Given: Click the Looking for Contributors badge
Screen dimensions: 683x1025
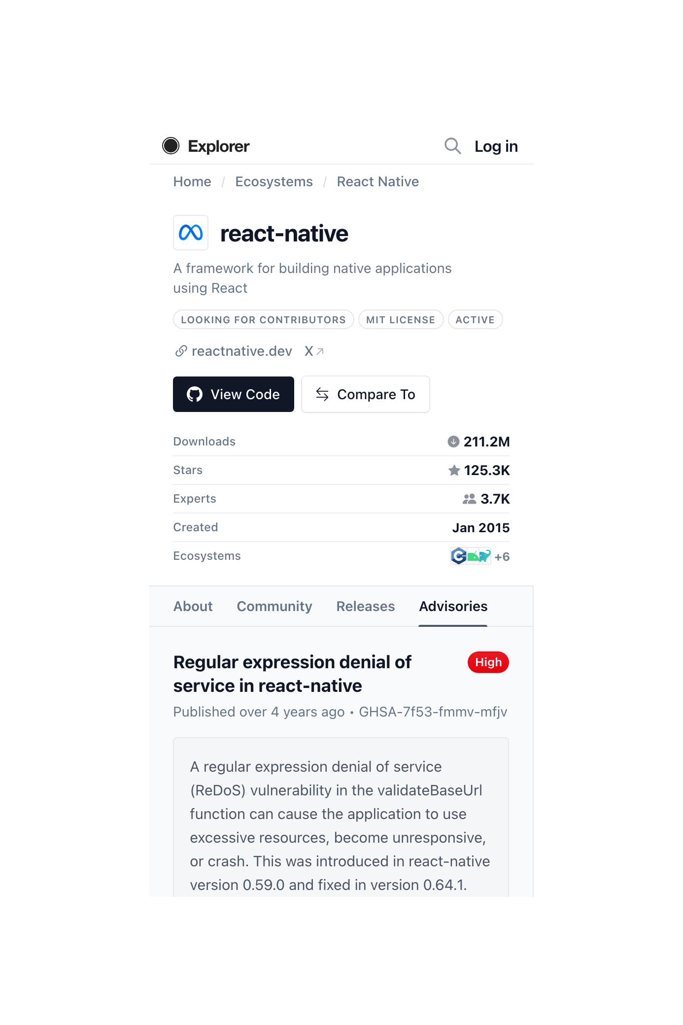Looking at the screenshot, I should coord(263,320).
